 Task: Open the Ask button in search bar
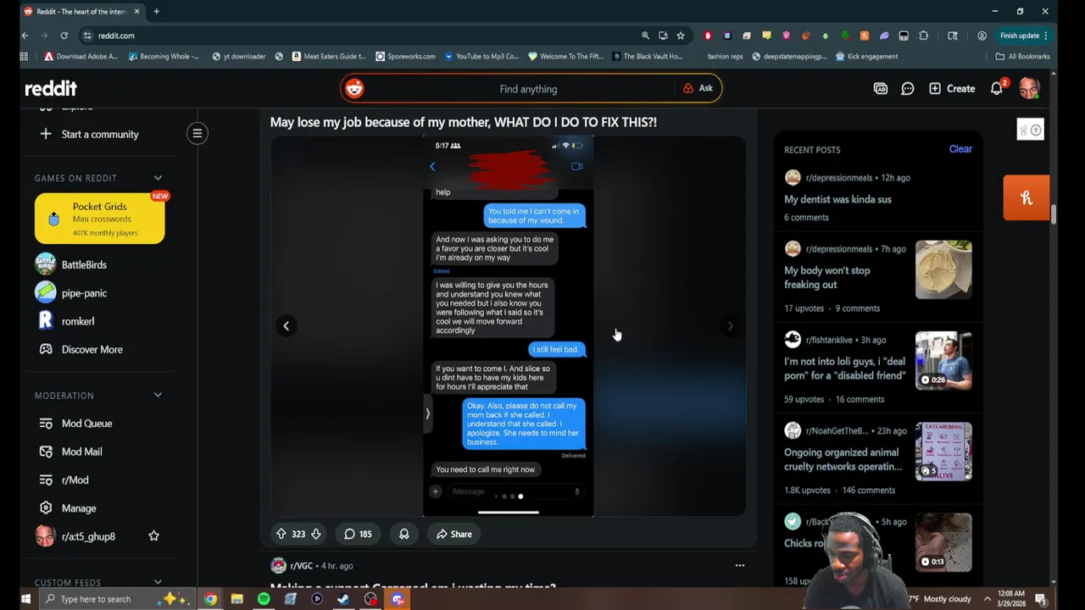tap(698, 88)
